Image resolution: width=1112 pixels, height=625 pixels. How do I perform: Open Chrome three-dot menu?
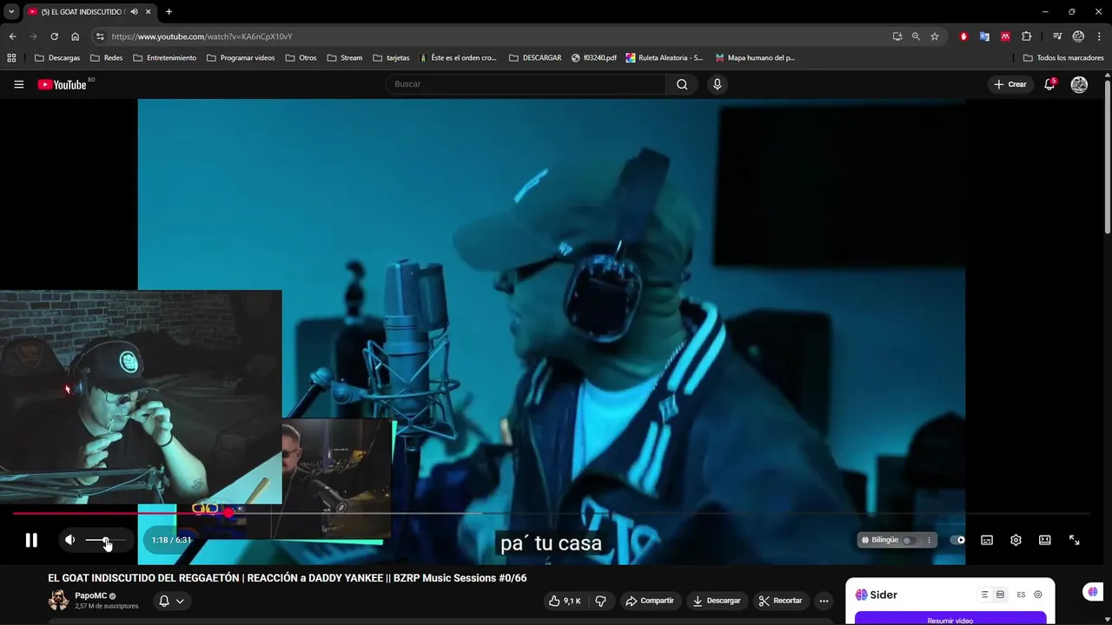[1099, 36]
